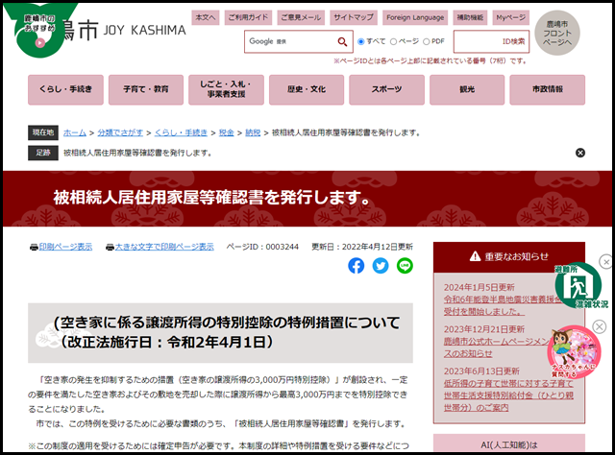
Task: Open the 鹿嶋市公式ホームページメンテナンス notice link
Action: [x=498, y=347]
